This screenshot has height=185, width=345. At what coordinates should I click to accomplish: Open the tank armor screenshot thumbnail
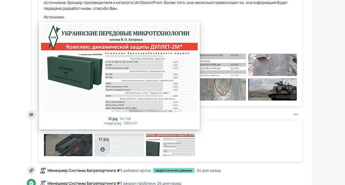[x=68, y=145]
